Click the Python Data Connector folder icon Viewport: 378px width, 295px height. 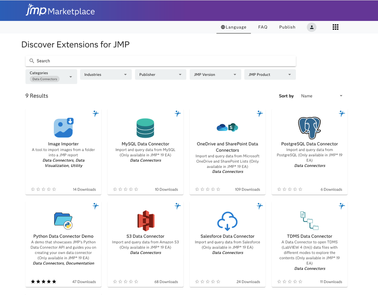click(x=63, y=221)
